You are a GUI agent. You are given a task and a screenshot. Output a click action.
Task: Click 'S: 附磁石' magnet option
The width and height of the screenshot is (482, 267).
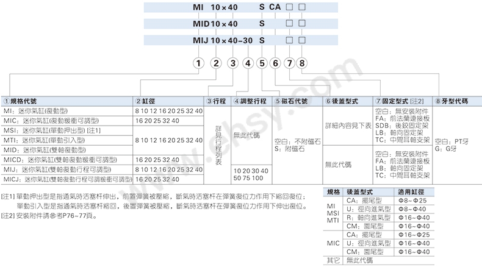[x=289, y=149]
